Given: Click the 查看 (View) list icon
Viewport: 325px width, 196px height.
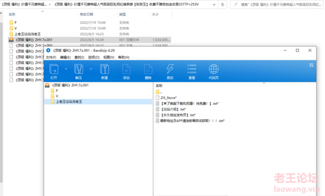Looking at the screenshot, I should point(192,69).
